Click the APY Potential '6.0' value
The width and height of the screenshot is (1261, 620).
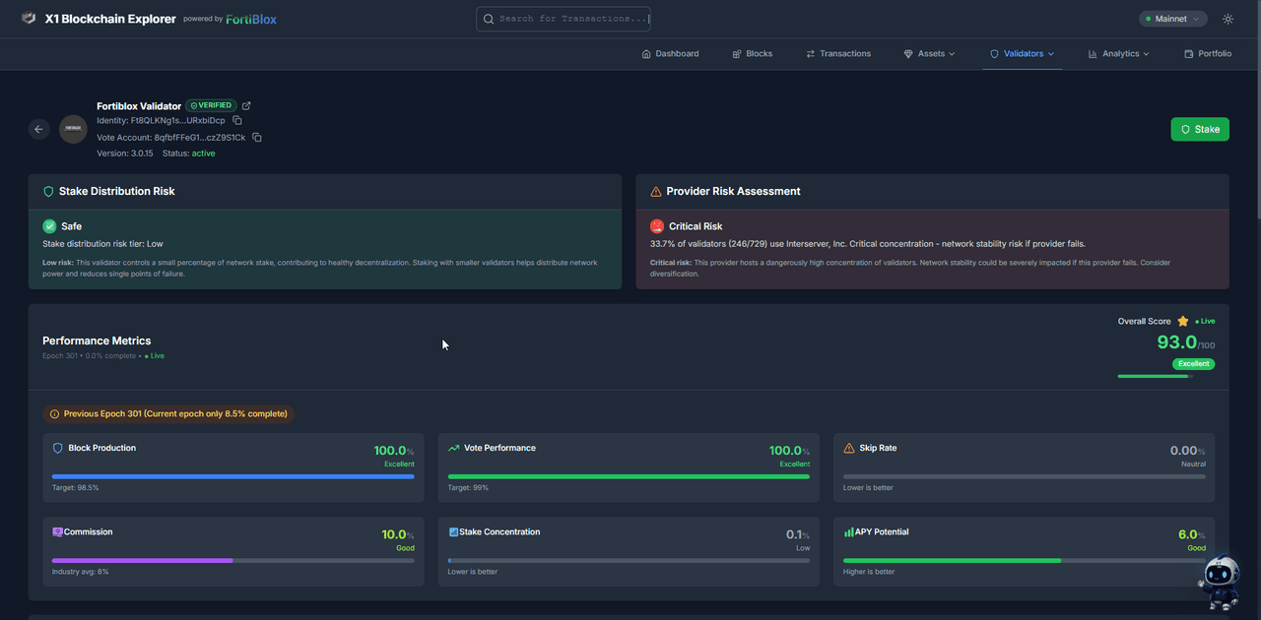click(x=1188, y=534)
